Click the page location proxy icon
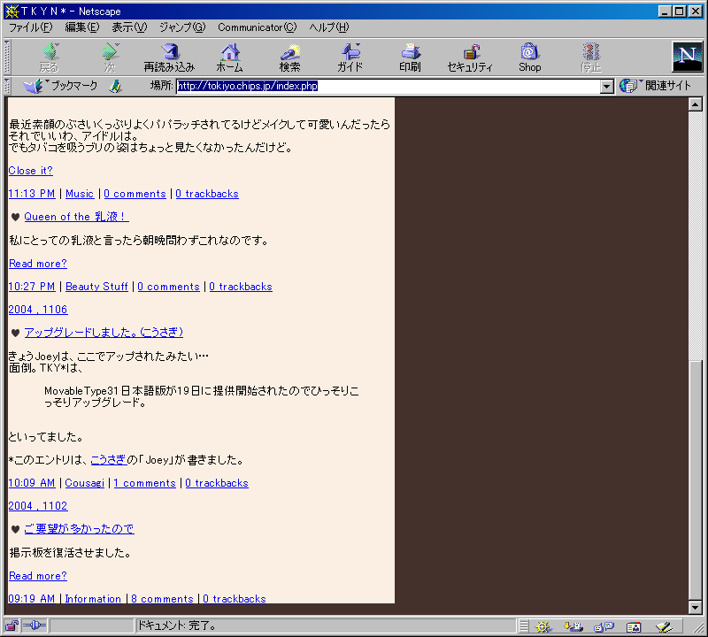 pyautogui.click(x=116, y=86)
